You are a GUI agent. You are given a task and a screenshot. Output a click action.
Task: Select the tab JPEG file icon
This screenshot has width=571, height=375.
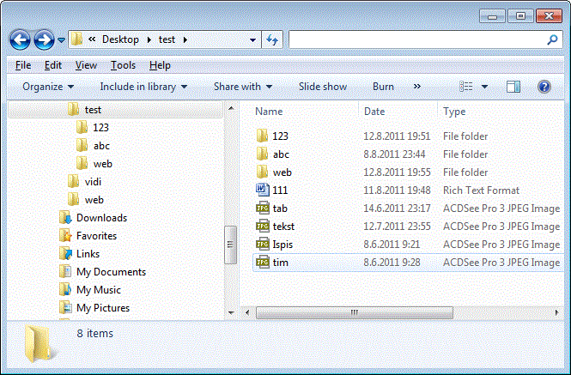coord(263,209)
